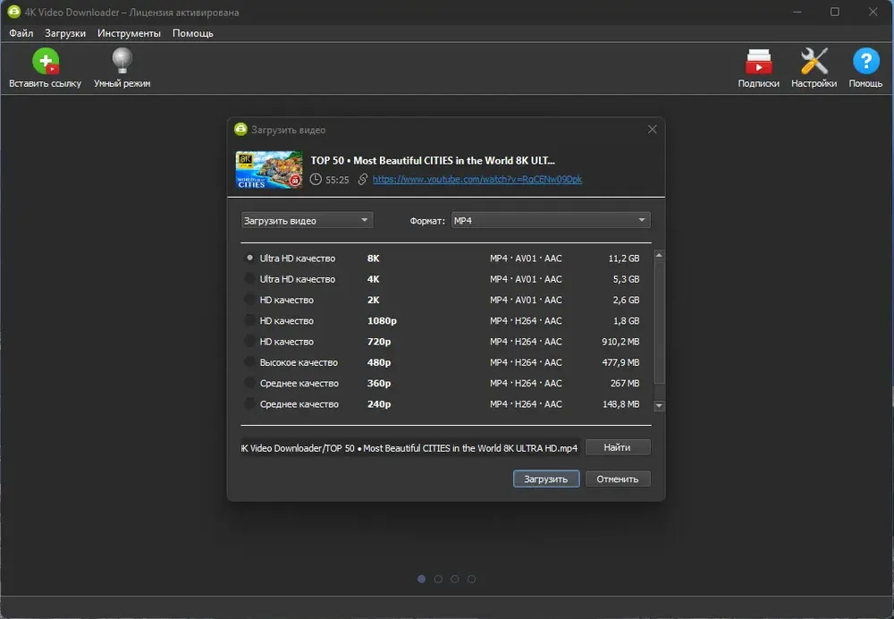The image size is (894, 619).
Task: Go to fourth page indicator dot
Action: [471, 579]
